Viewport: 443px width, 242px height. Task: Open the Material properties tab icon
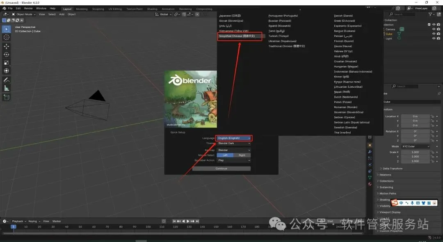[x=370, y=184]
